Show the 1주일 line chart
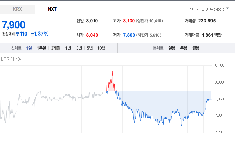235x164 pixels. click(41, 48)
